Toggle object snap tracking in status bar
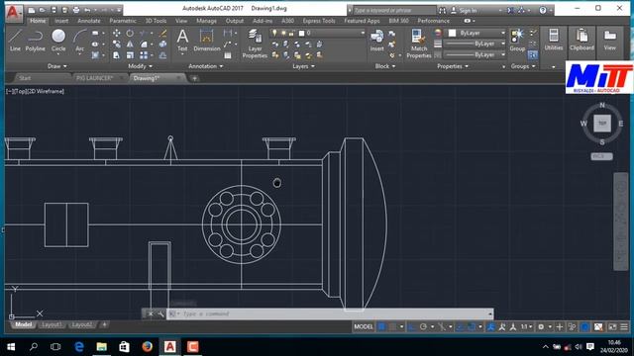This screenshot has height=356, width=634. point(460,327)
